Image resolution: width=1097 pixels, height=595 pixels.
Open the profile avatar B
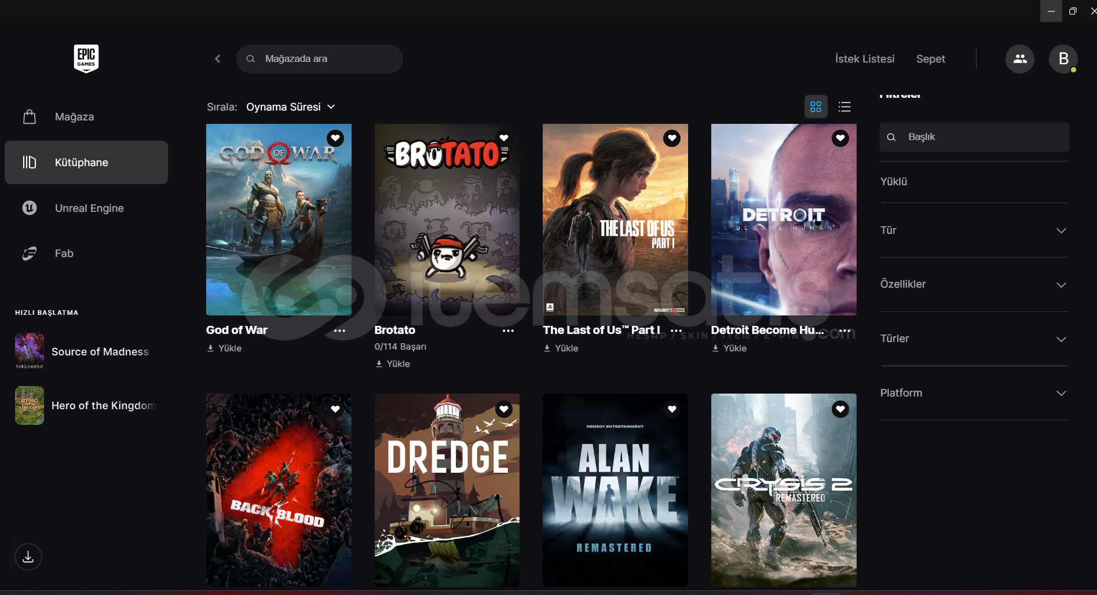point(1063,58)
